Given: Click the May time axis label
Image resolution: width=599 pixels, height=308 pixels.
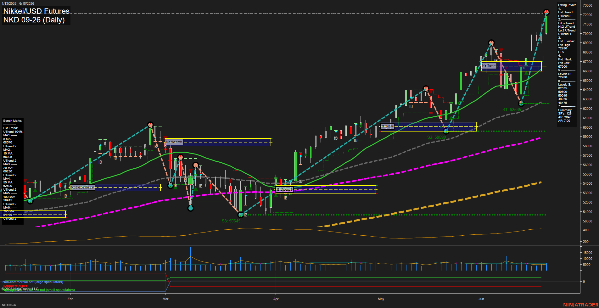Looking at the screenshot, I should pyautogui.click(x=381, y=299).
